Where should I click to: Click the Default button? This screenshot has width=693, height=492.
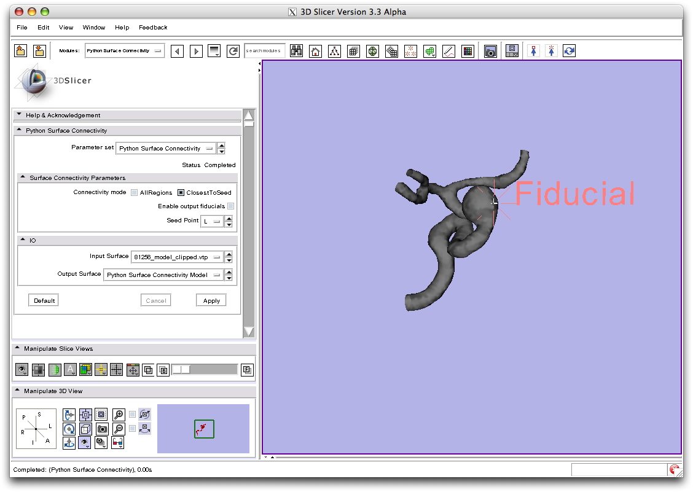click(44, 301)
